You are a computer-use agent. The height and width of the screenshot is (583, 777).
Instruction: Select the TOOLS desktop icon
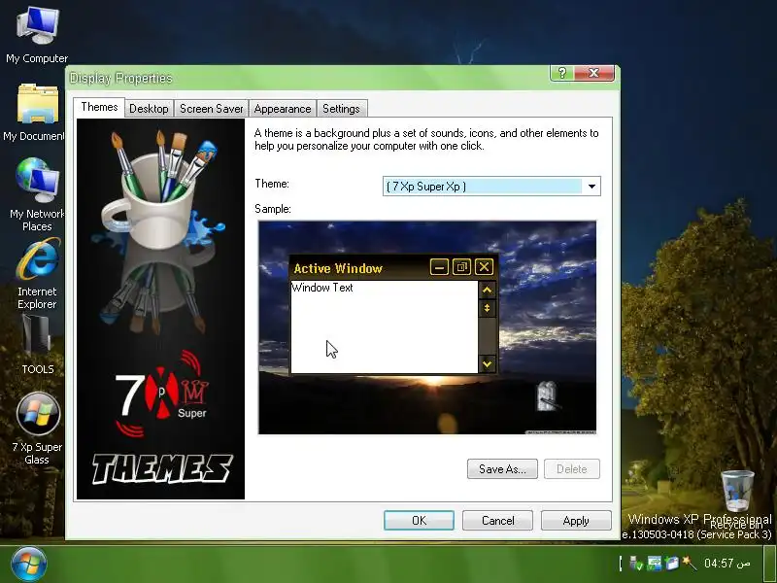pyautogui.click(x=38, y=344)
